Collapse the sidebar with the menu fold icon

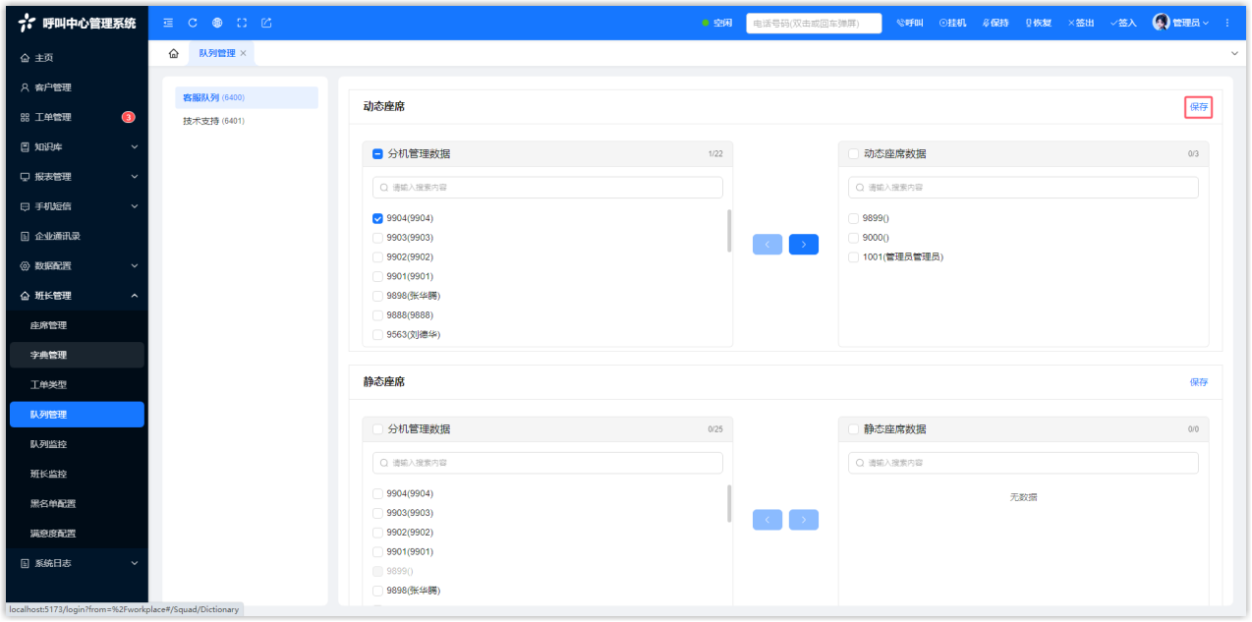[x=168, y=23]
